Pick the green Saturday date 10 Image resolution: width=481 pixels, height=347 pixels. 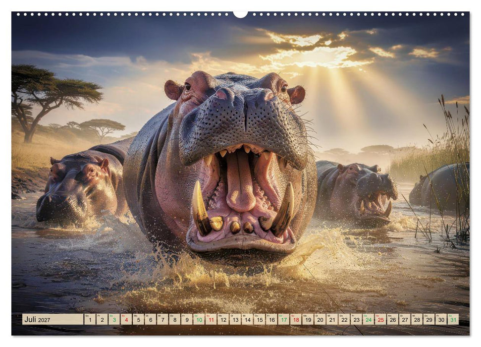pos(199,319)
